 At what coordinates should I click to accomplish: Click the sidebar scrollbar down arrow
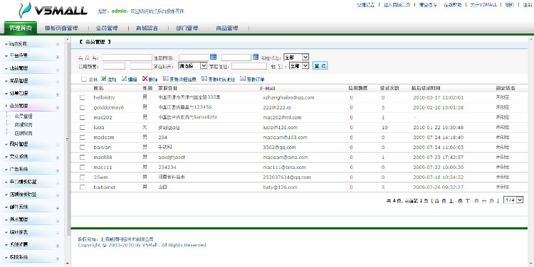click(68, 263)
